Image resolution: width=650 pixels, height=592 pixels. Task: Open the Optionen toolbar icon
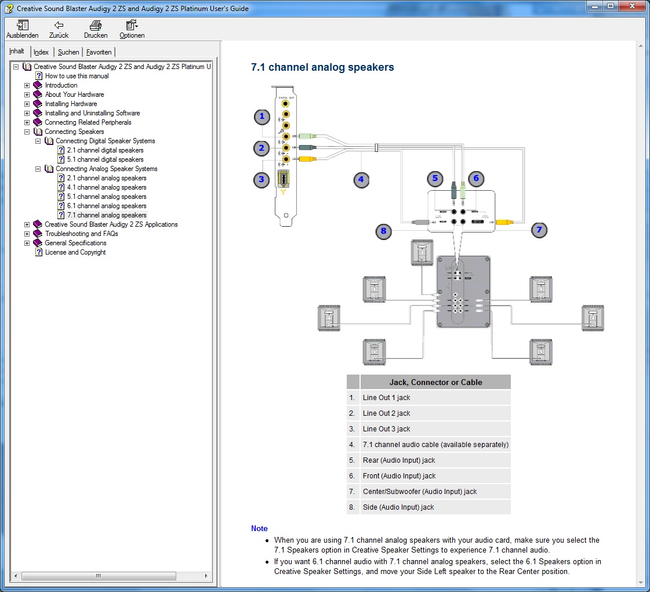tap(132, 26)
